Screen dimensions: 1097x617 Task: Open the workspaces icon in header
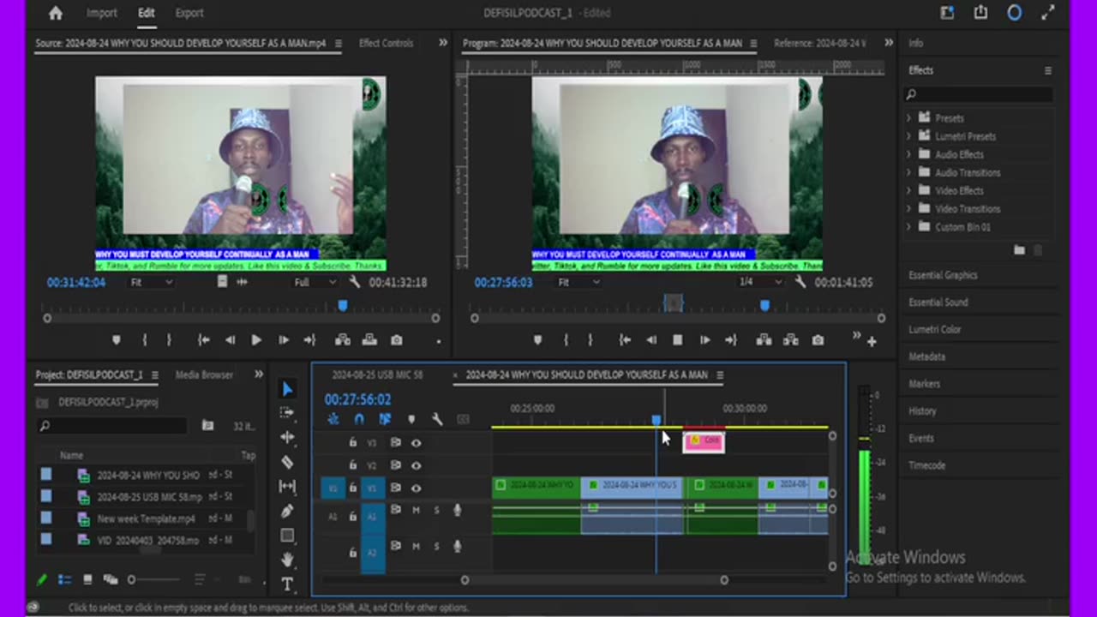947,13
